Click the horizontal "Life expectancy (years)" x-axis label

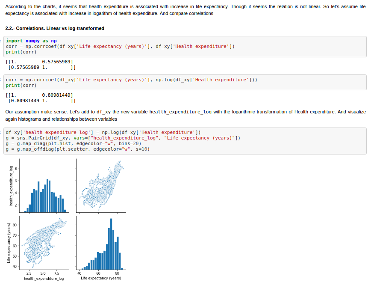click(101, 278)
